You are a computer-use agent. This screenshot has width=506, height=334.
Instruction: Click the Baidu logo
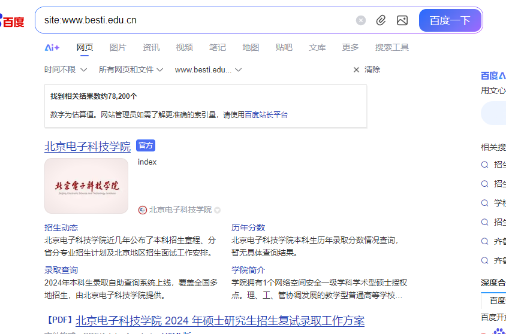pos(12,21)
